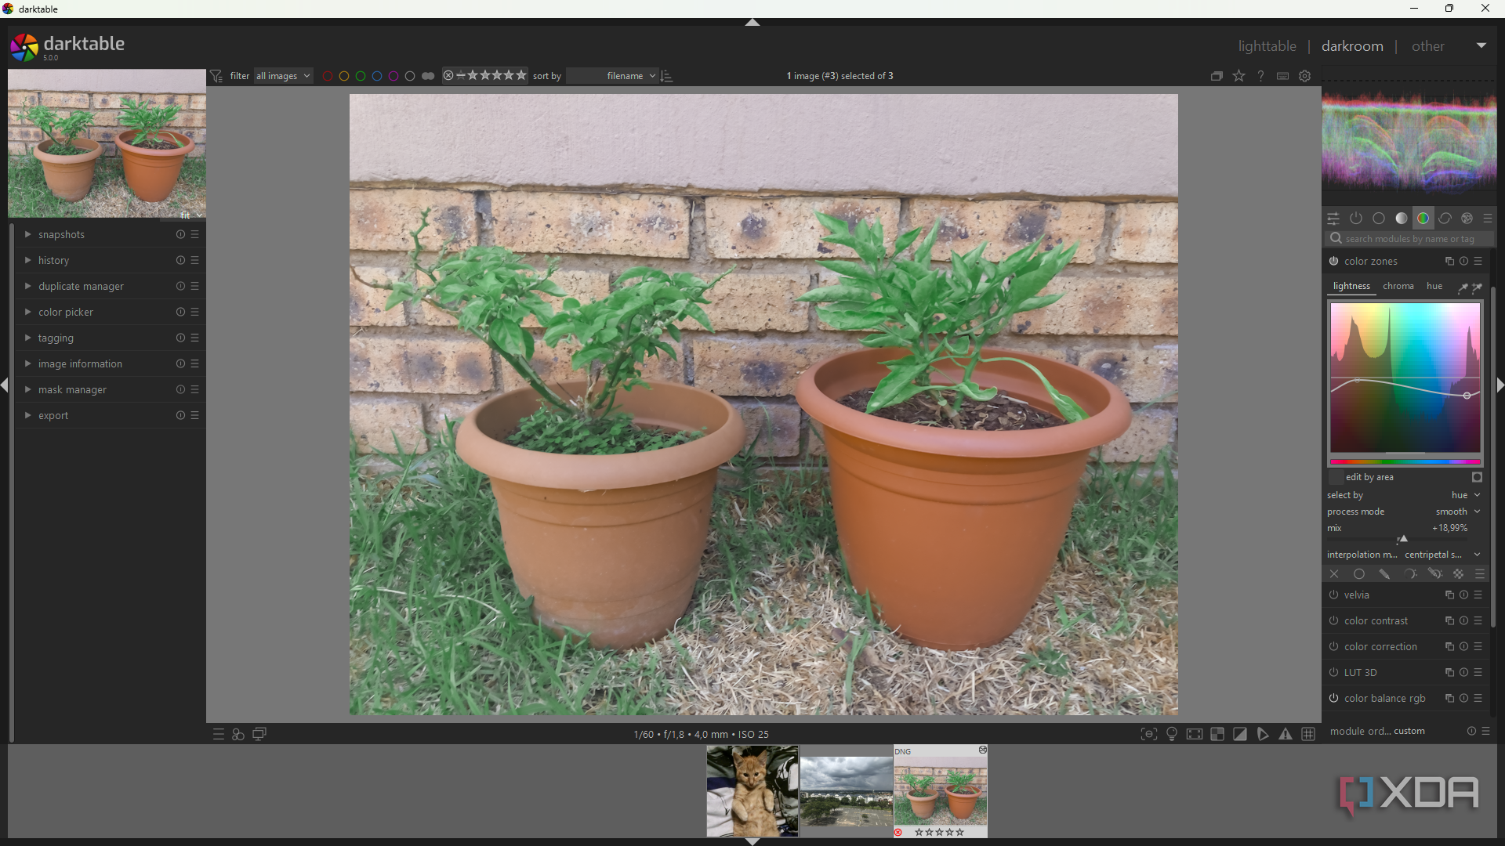This screenshot has width=1505, height=846.
Task: Enable the velvia module
Action: point(1333,595)
